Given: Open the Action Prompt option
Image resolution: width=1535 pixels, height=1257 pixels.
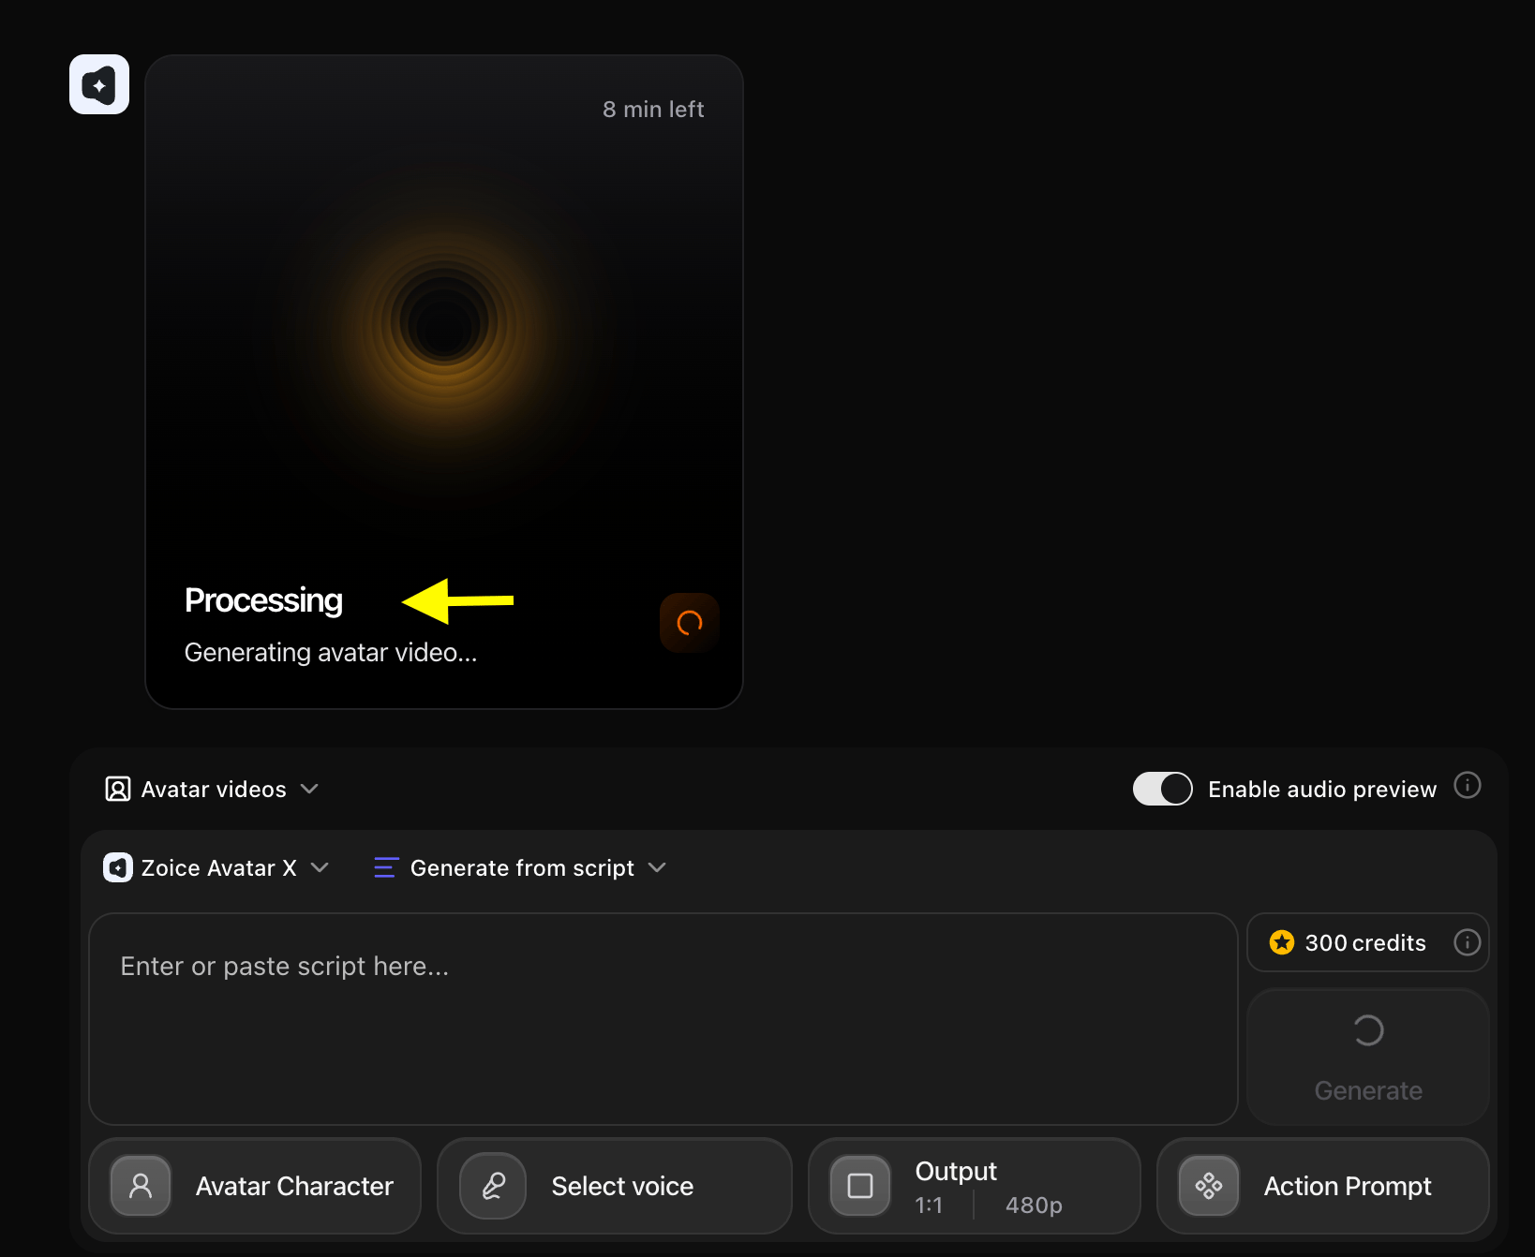Looking at the screenshot, I should [1323, 1186].
